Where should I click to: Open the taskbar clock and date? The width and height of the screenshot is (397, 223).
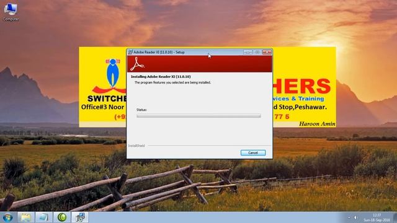(377, 217)
